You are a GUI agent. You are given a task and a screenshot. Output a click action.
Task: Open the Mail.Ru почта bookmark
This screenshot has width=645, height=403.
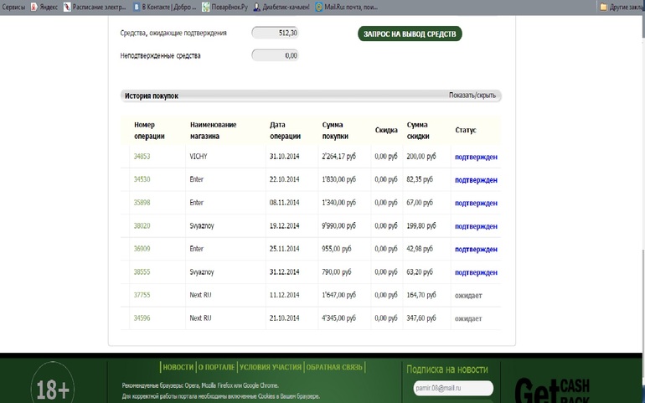(x=345, y=7)
